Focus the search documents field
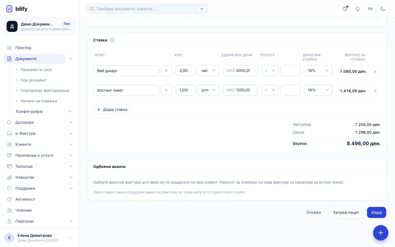 [x=147, y=9]
